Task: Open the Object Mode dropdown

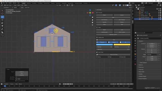Action: [x=9, y=5]
